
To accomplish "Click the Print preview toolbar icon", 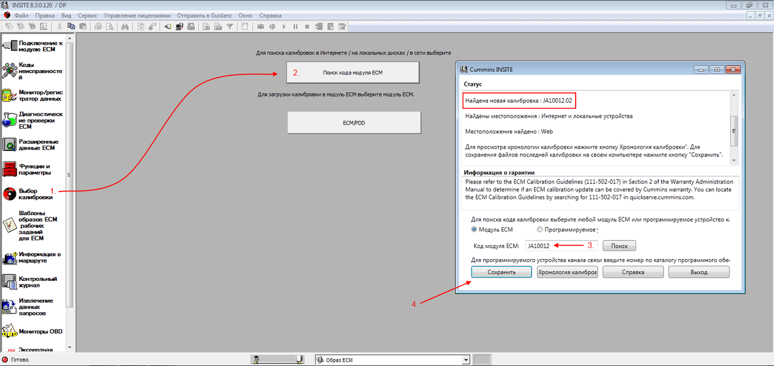I will point(109,27).
